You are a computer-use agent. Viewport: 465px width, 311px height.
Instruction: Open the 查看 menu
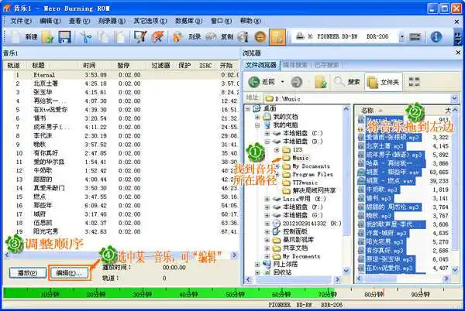tap(79, 21)
